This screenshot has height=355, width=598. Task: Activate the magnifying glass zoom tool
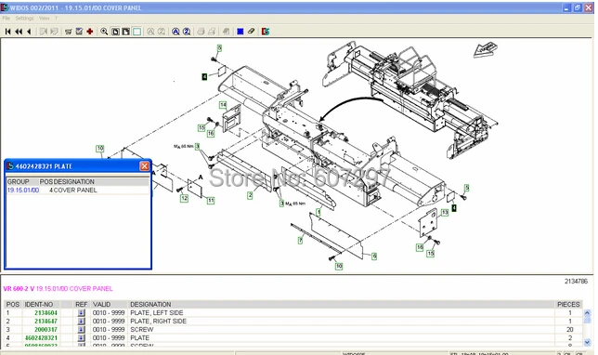[104, 32]
